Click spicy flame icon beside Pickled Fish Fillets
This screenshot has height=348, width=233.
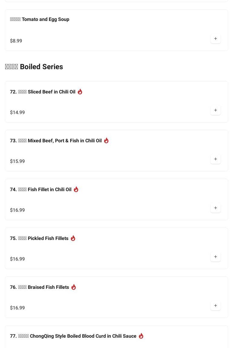(x=73, y=238)
